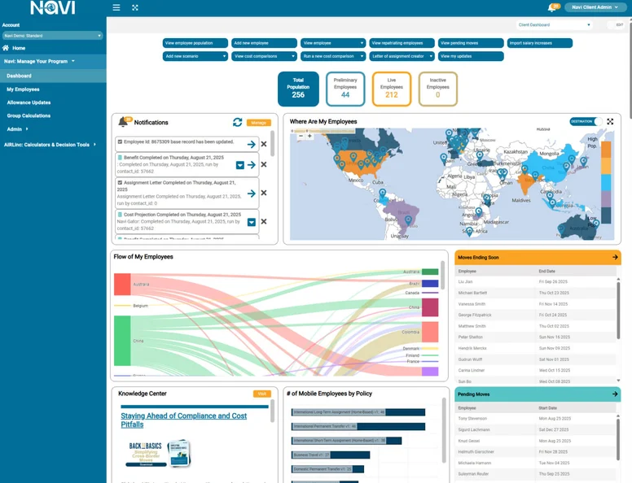
Task: Open the Moves Ending Soon arrow
Action: [614, 257]
